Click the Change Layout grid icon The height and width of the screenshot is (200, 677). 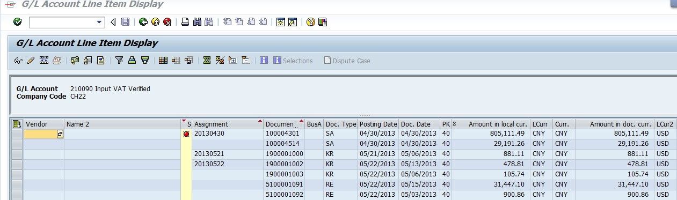coord(163,61)
